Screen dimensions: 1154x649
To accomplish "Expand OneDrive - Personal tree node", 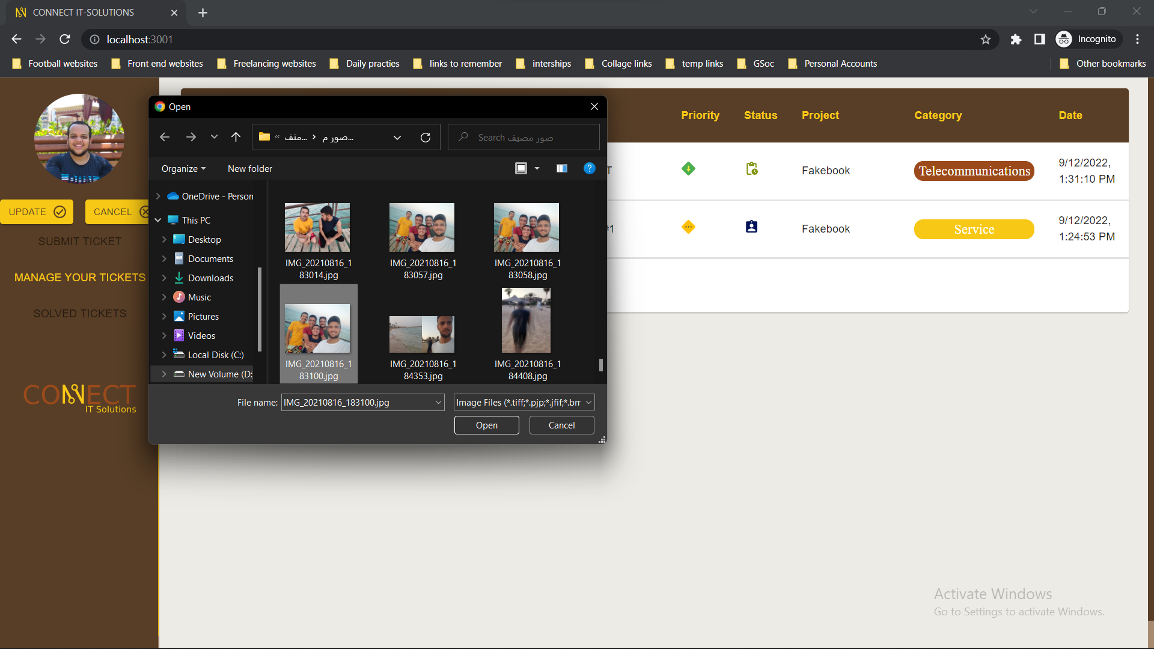I will click(x=158, y=197).
